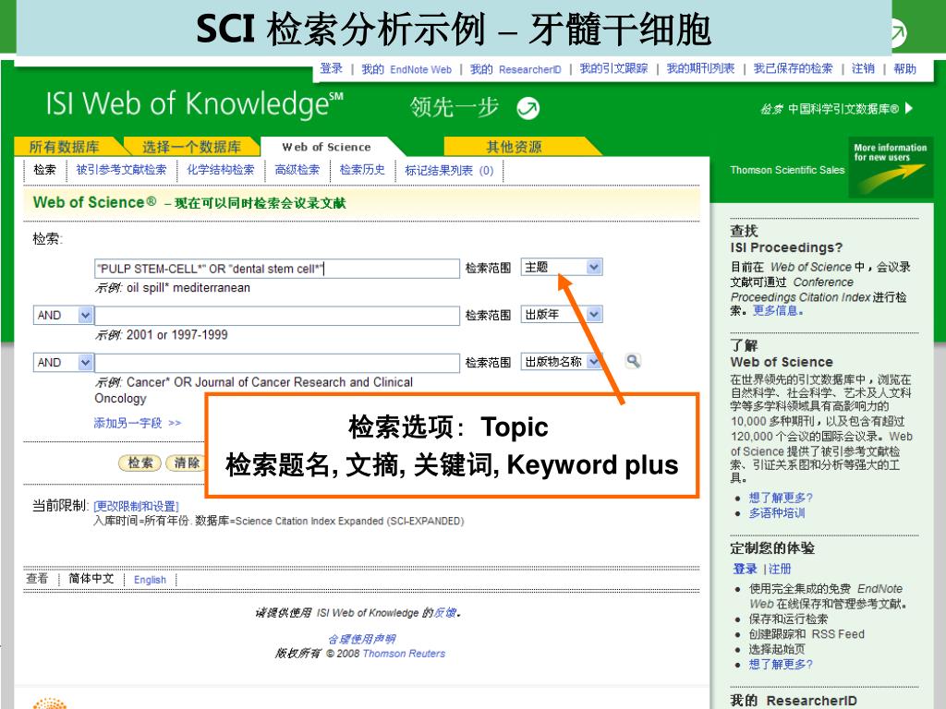This screenshot has height=709, width=946.
Task: Open the AND operator dropdown for second row
Action: coord(64,315)
